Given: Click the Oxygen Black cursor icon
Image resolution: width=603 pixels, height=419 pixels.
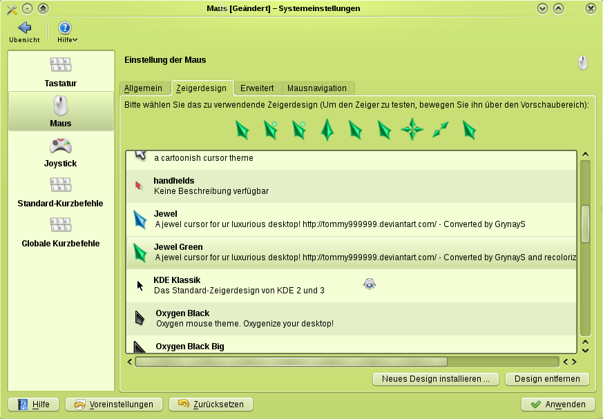Looking at the screenshot, I should (x=140, y=318).
